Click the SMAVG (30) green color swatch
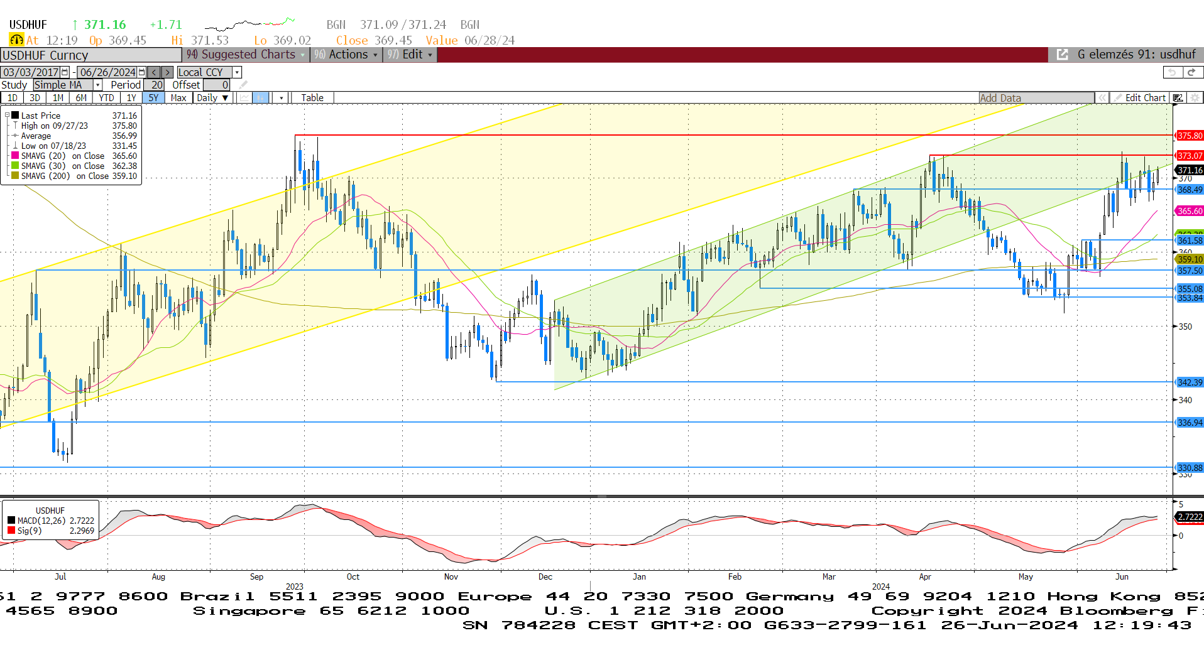The image size is (1204, 660). (x=15, y=166)
